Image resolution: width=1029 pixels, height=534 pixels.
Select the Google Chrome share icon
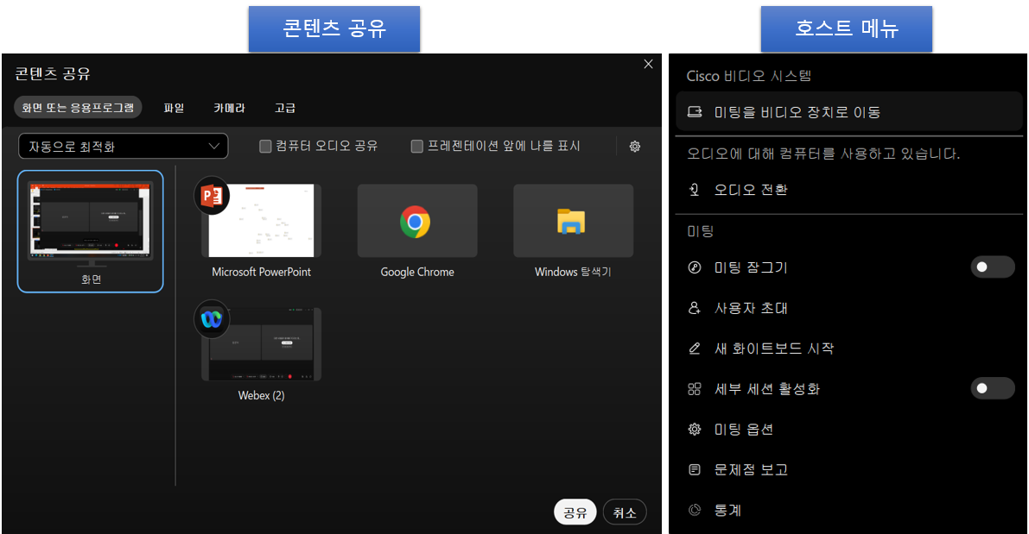(416, 220)
